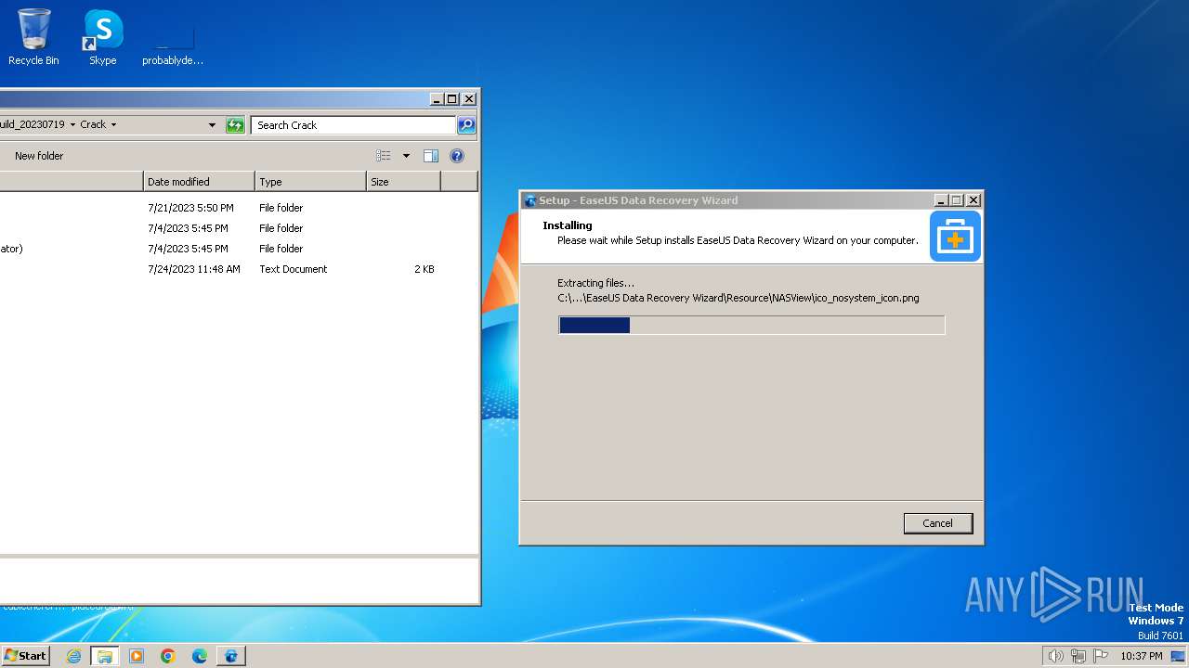Cancel the EaseUS installation

coord(937,523)
